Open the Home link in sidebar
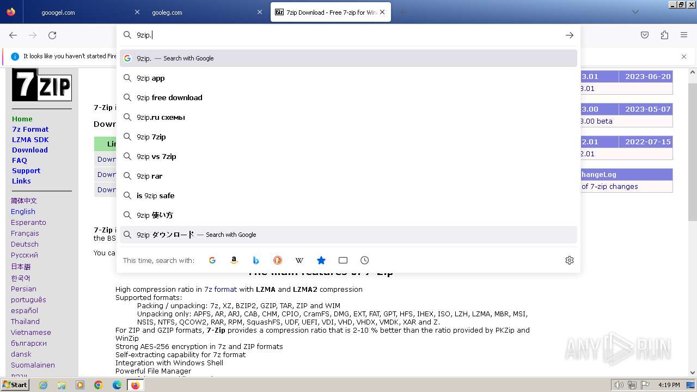The image size is (697, 392). pyautogui.click(x=22, y=119)
